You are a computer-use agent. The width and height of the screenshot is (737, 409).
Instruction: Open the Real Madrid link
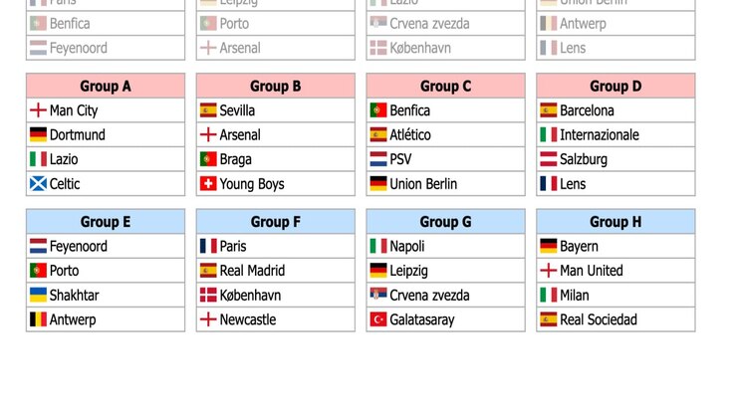(x=252, y=271)
